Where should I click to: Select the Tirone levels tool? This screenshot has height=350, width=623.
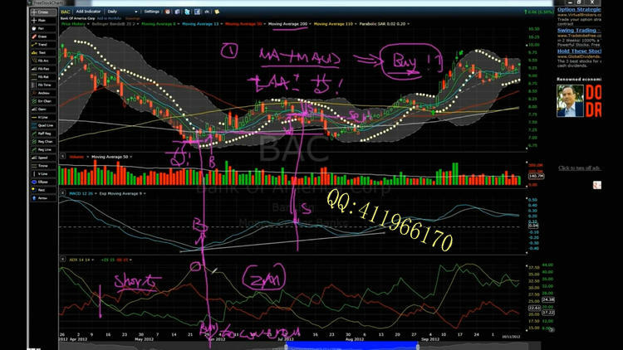click(x=43, y=166)
